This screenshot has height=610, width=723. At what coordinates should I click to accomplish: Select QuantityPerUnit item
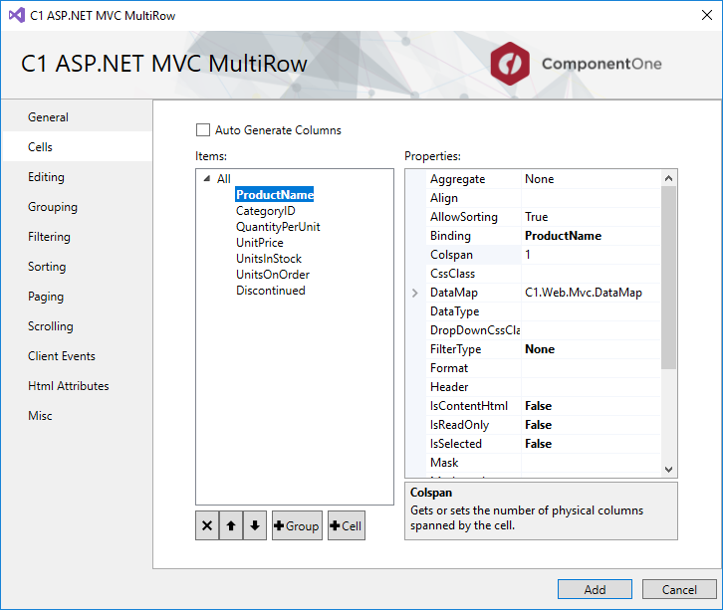[x=278, y=227]
